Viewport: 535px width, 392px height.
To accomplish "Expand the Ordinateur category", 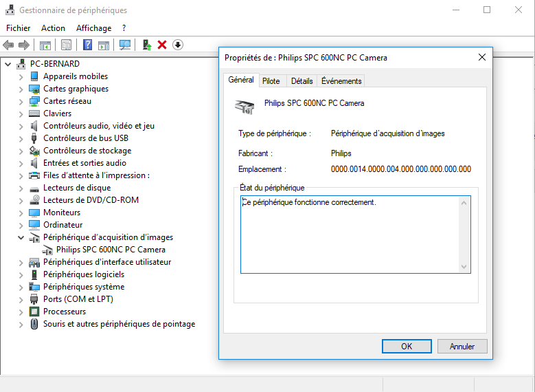I will pos(21,225).
